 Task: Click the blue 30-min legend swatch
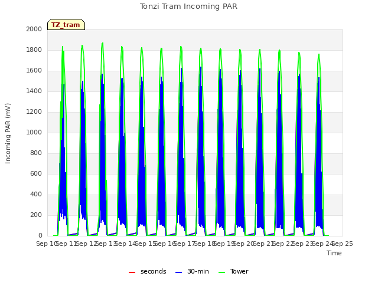[x=178, y=272]
